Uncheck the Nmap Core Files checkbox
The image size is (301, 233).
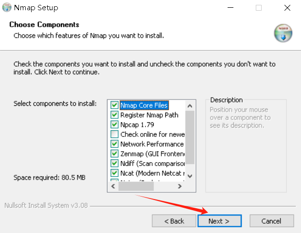tap(114, 105)
